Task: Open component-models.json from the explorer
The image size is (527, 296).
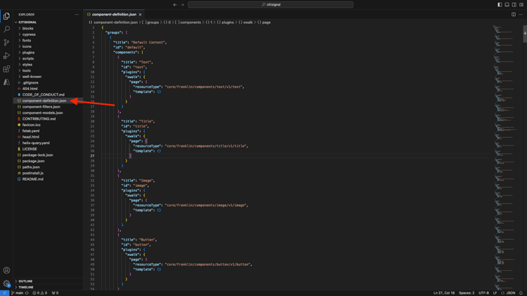Action: (x=42, y=112)
